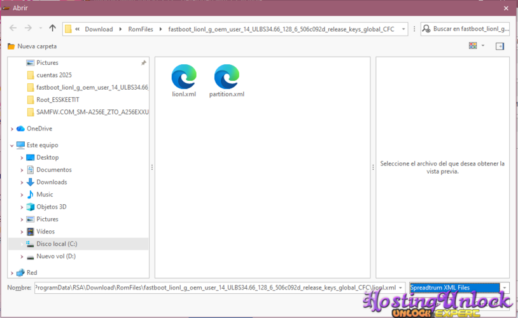The image size is (518, 318).
Task: Toggle the preview pane button
Action: coord(500,46)
